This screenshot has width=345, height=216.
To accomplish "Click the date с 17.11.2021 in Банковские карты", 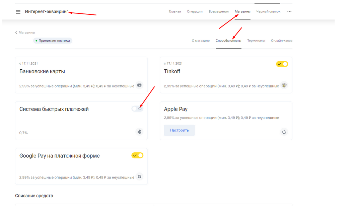I will pos(28,63).
